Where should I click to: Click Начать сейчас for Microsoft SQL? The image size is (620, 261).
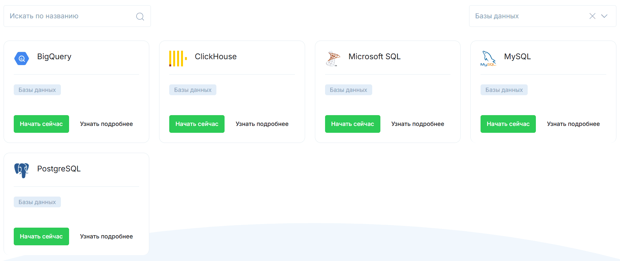(353, 124)
